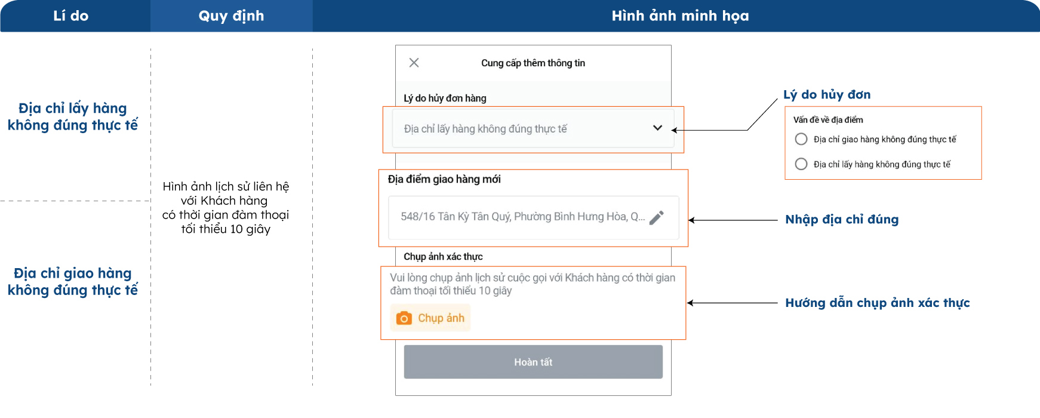Click the orange camera icon
This screenshot has width=1040, height=418.
point(404,318)
